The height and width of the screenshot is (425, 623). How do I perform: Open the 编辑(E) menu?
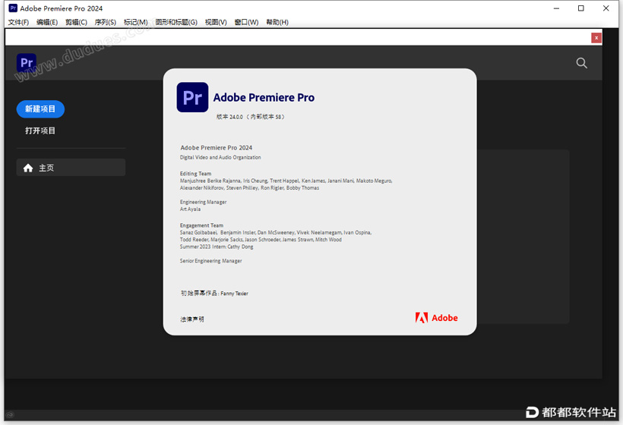point(47,22)
